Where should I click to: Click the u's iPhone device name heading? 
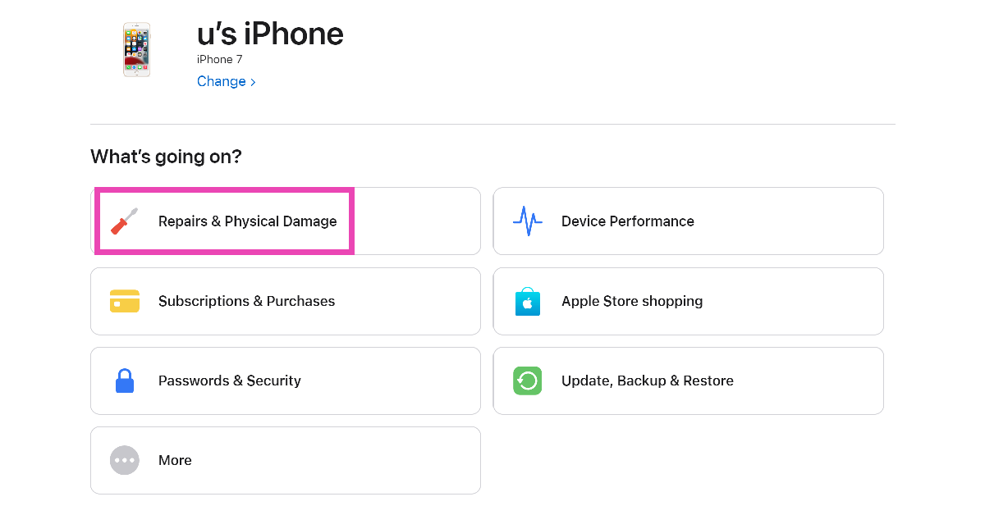coord(270,34)
